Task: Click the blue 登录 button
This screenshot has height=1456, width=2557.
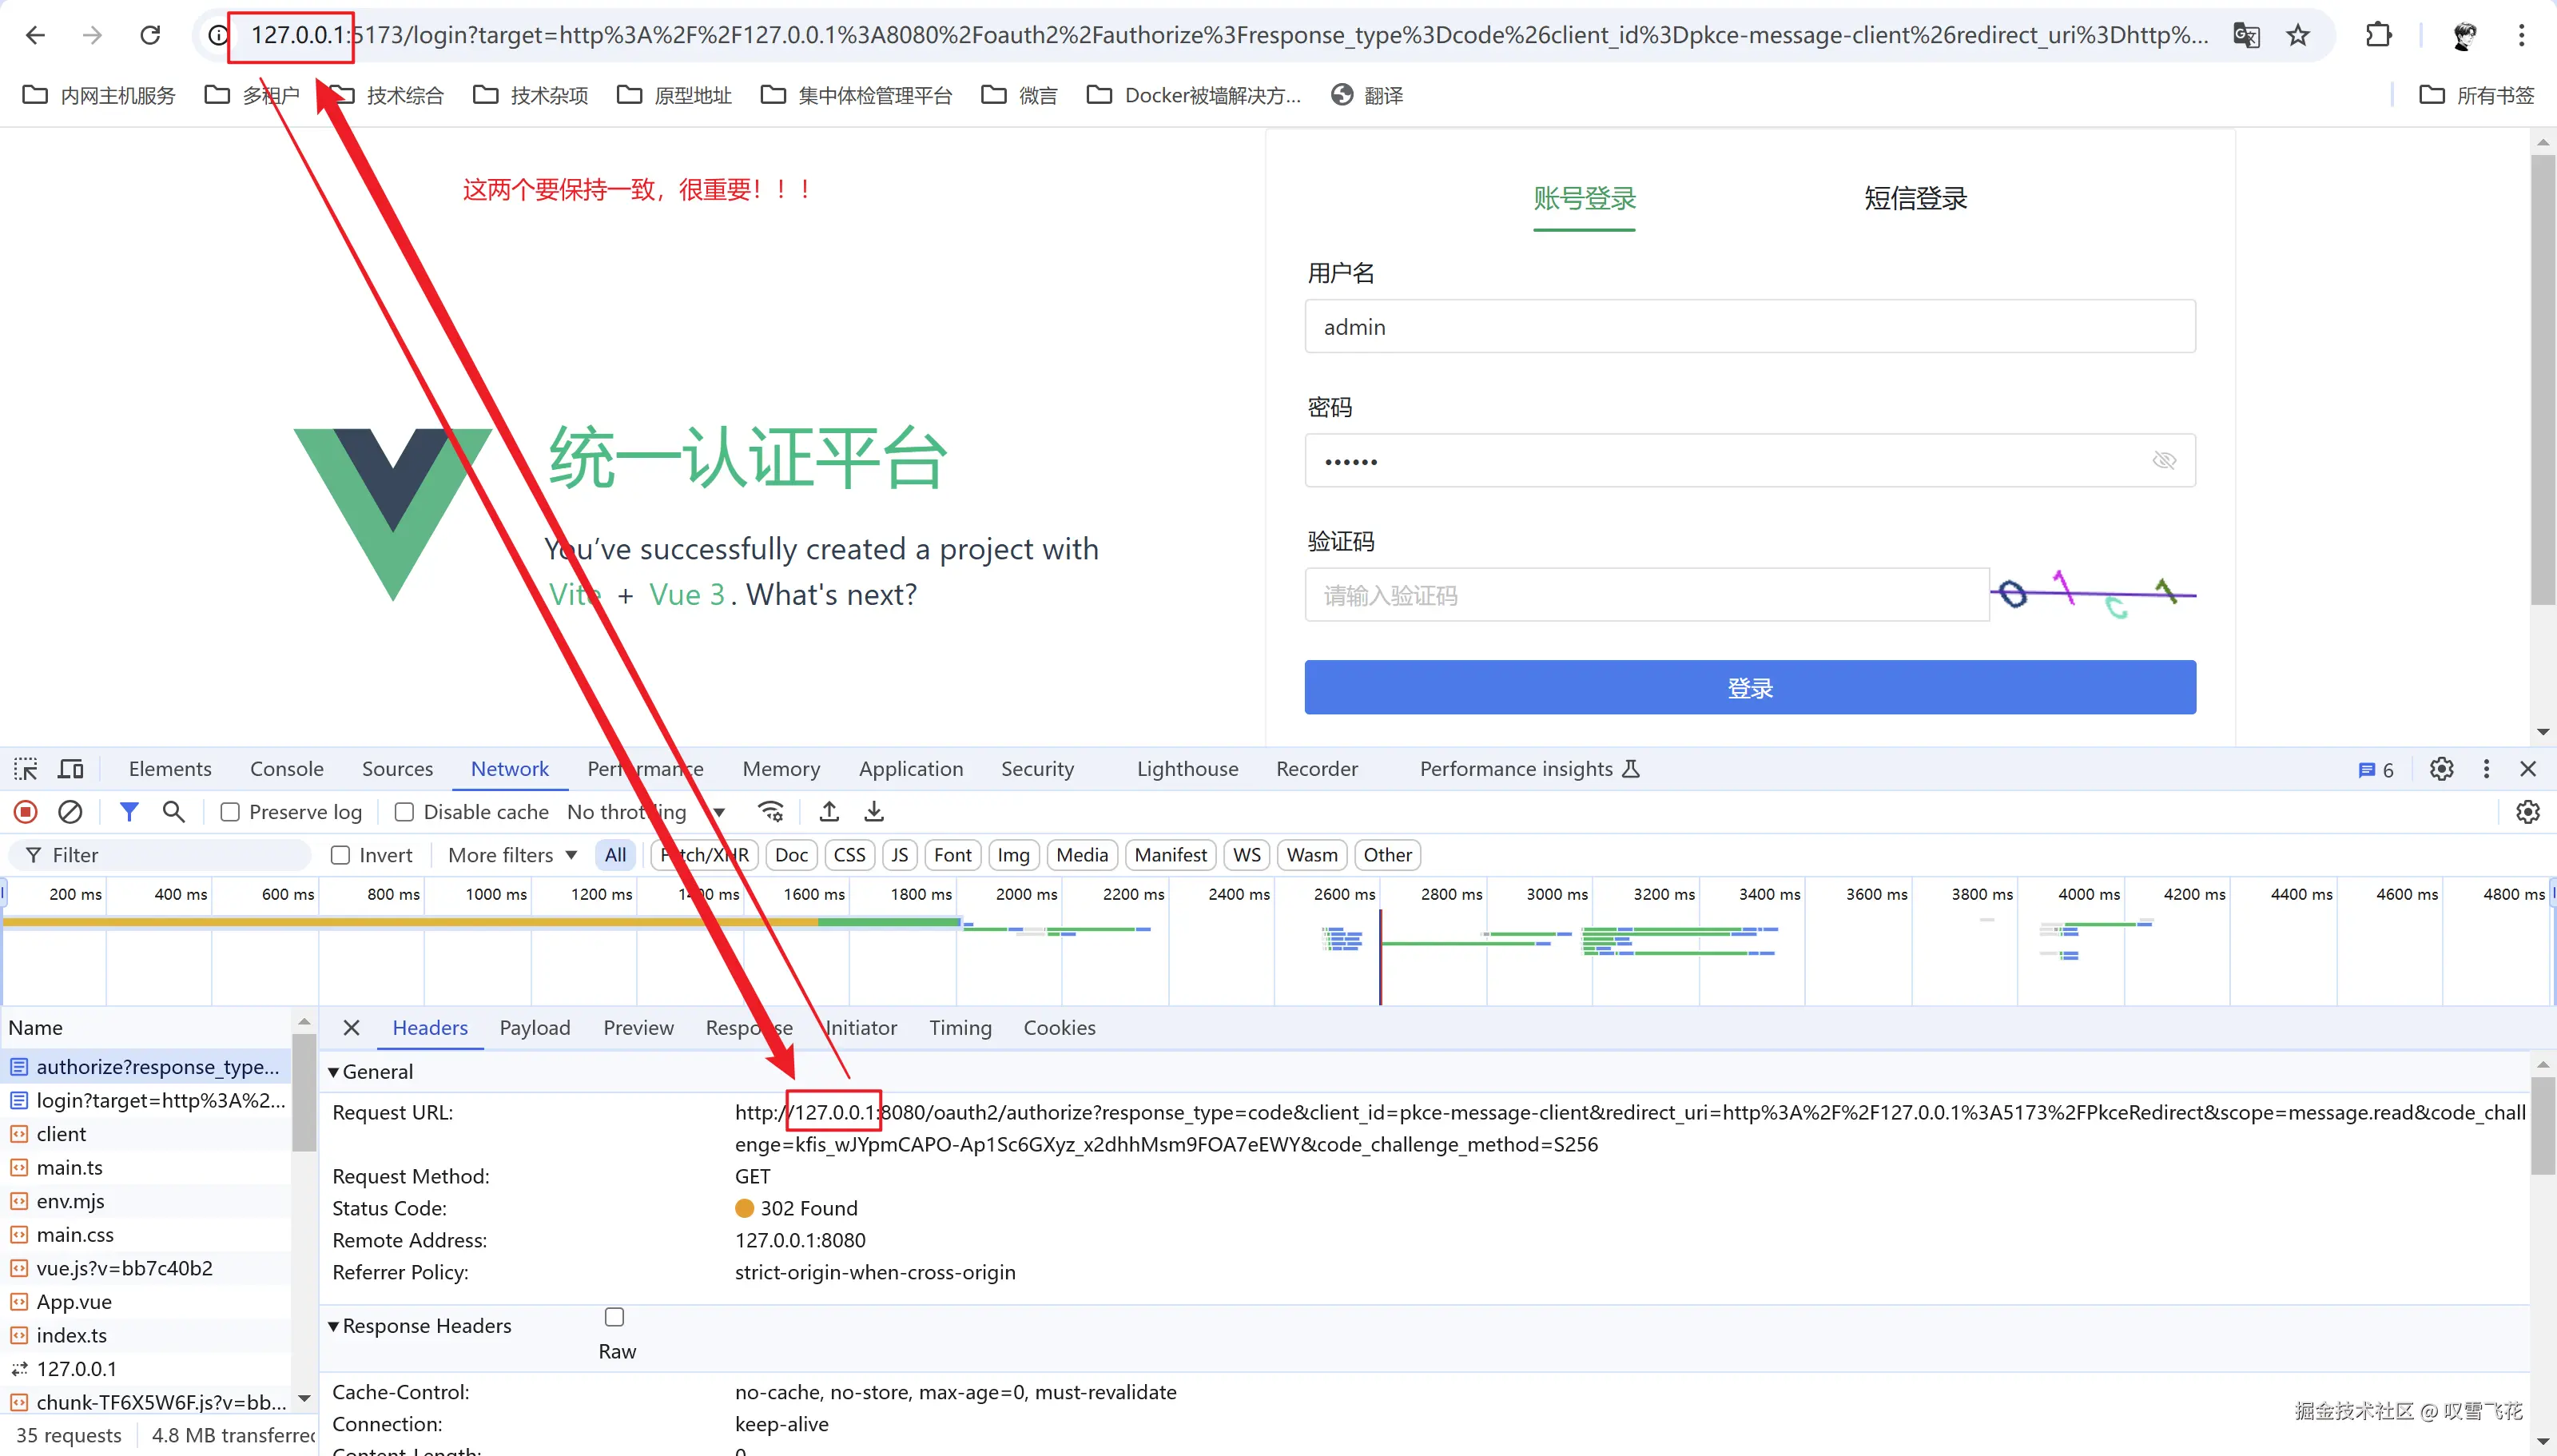Action: pyautogui.click(x=1749, y=687)
